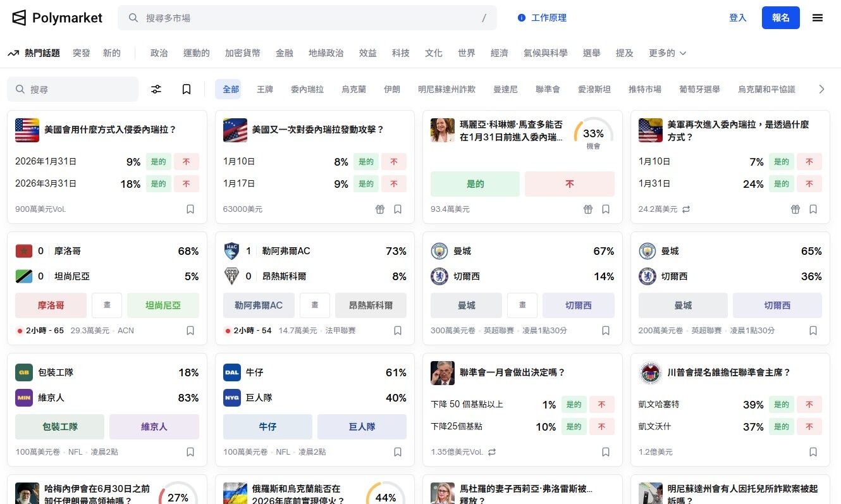Bookmark the 摩洛哥 vs 坦尚尼亞 market
Image resolution: width=841 pixels, height=504 pixels.
[x=190, y=330]
